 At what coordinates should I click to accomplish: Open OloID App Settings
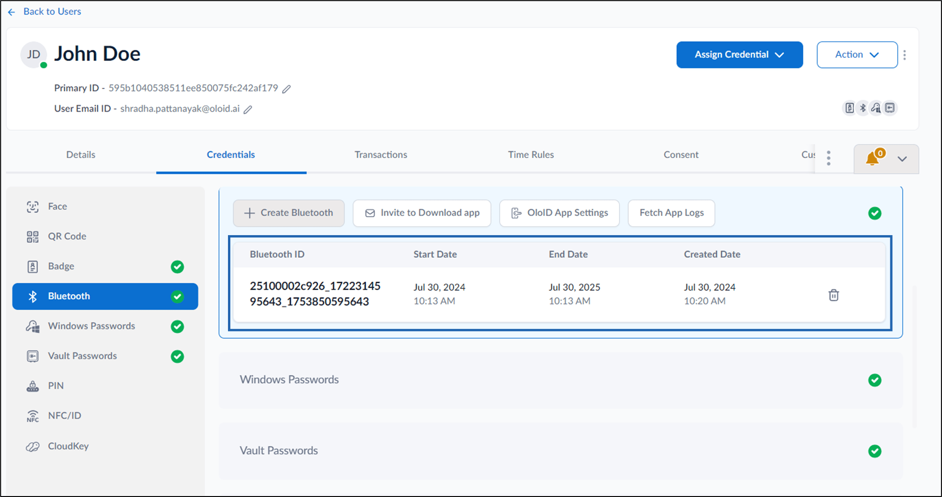(x=559, y=213)
